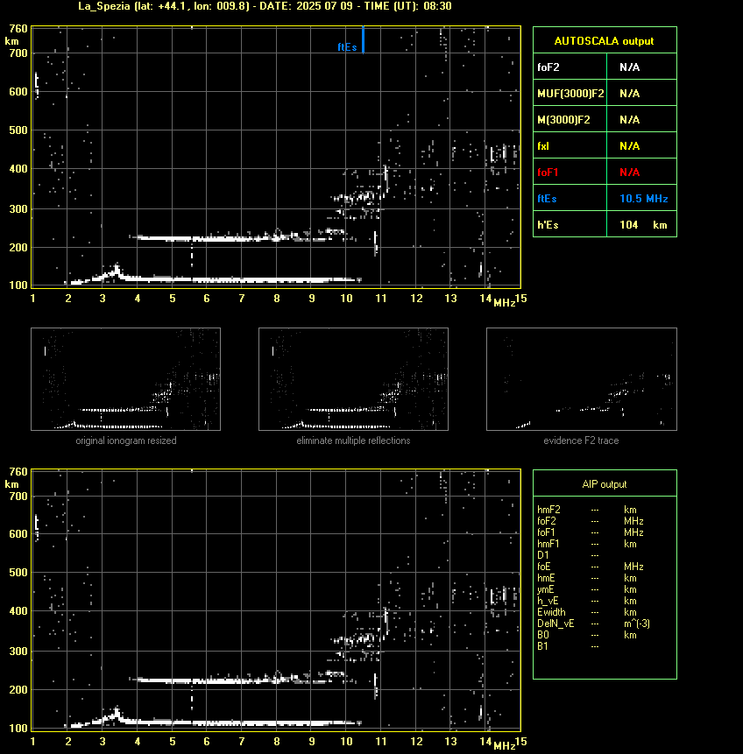This screenshot has width=743, height=754.
Task: Select the foF2 label in AUTOSCALA table
Action: point(548,67)
